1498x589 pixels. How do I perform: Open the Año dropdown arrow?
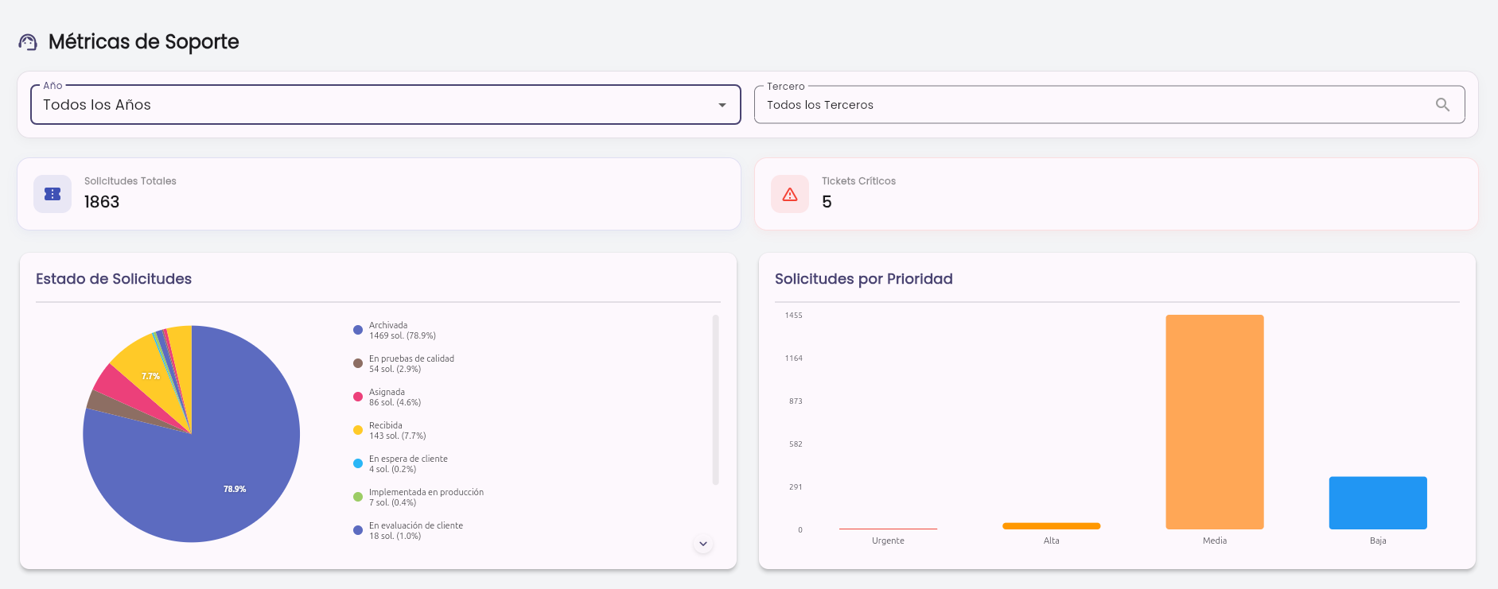click(x=722, y=105)
